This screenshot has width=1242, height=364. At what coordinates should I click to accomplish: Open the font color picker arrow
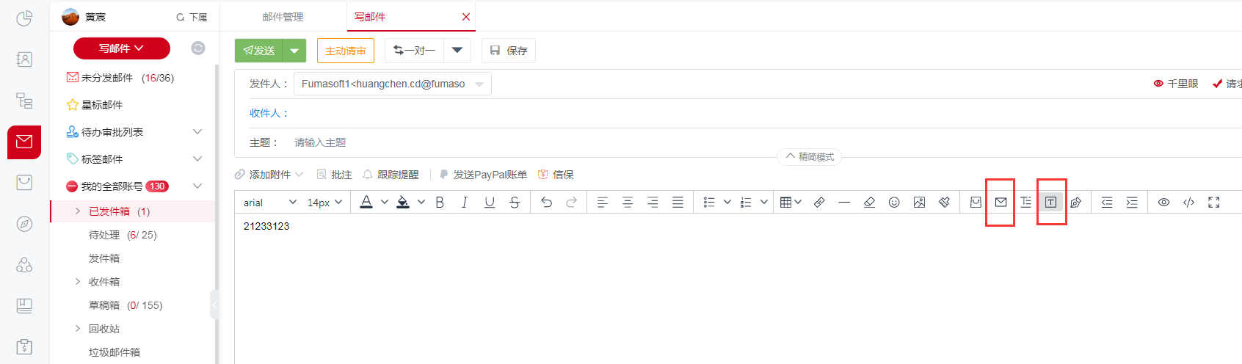384,203
